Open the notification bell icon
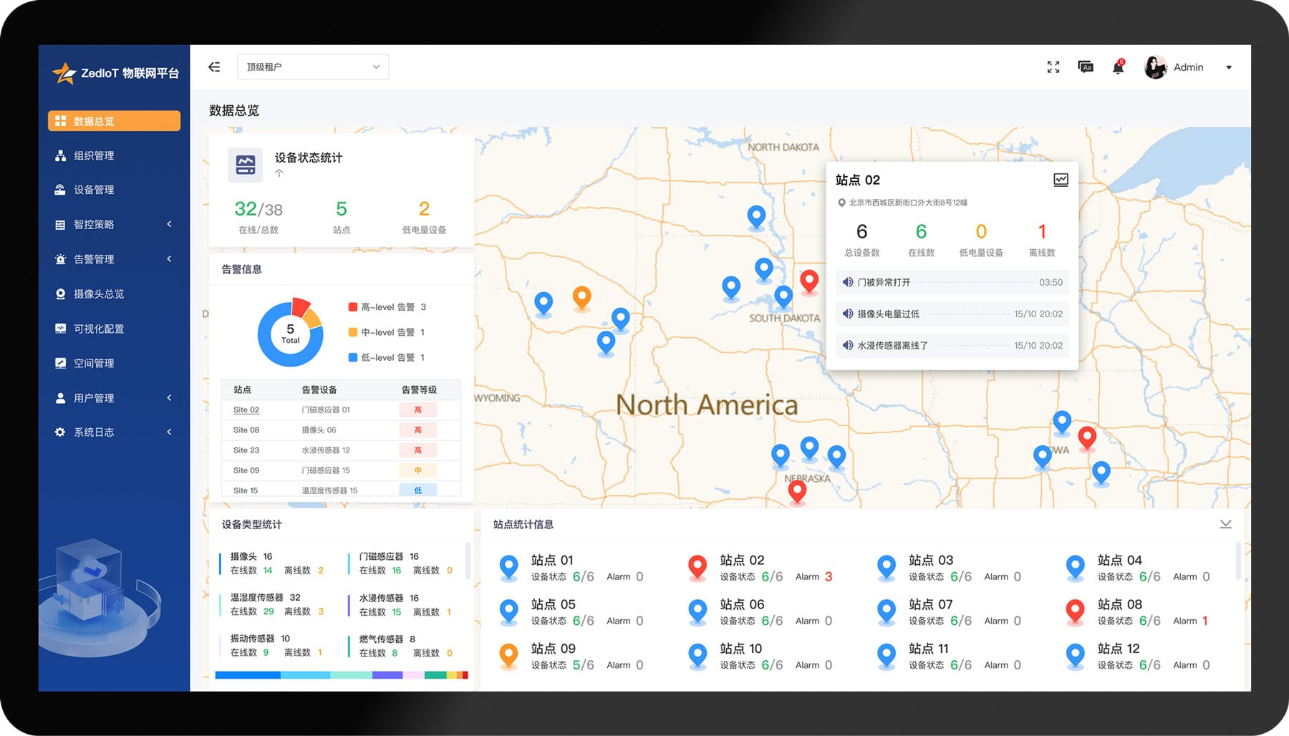1289x736 pixels. coord(1118,67)
